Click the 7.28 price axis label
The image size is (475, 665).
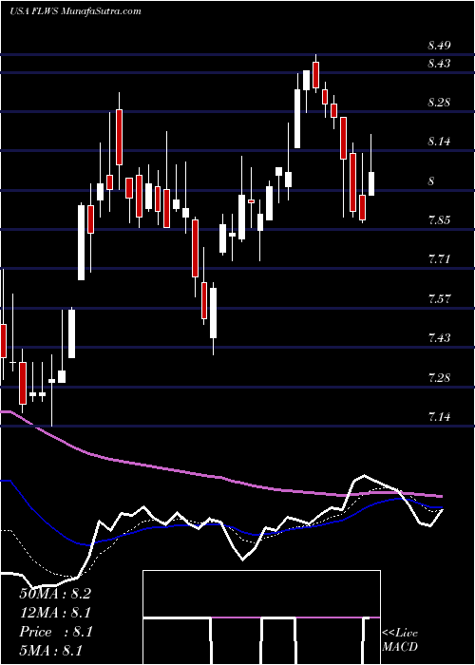[439, 377]
